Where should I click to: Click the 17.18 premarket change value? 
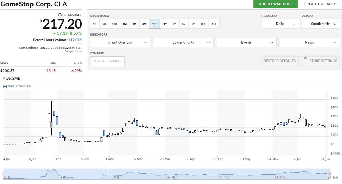tap(62, 33)
